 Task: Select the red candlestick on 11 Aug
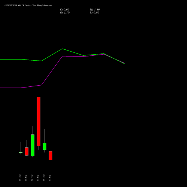pos(27,151)
